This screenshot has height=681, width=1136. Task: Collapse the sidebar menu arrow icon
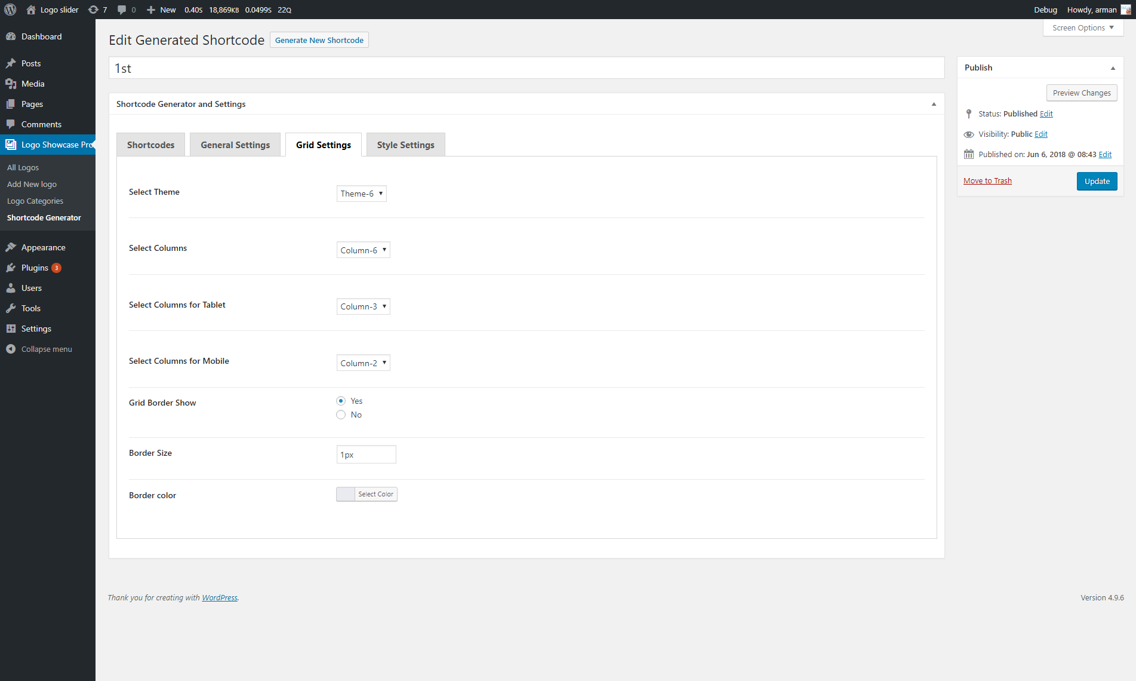[x=11, y=349]
